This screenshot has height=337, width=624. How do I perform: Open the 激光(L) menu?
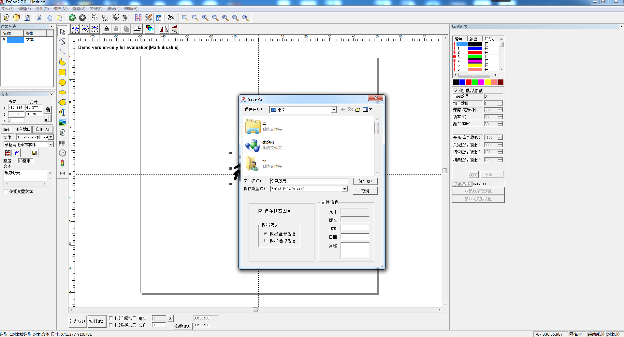pos(113,9)
